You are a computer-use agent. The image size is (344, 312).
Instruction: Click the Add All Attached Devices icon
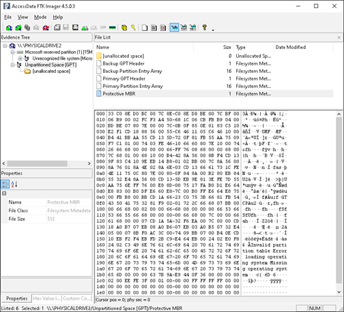tap(18, 28)
